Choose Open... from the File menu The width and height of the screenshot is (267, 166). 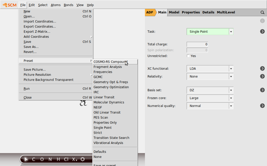pyautogui.click(x=56, y=16)
